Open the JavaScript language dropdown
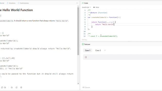Image resolution: width=162 pixels, height=91 pixels. pos(87,7)
